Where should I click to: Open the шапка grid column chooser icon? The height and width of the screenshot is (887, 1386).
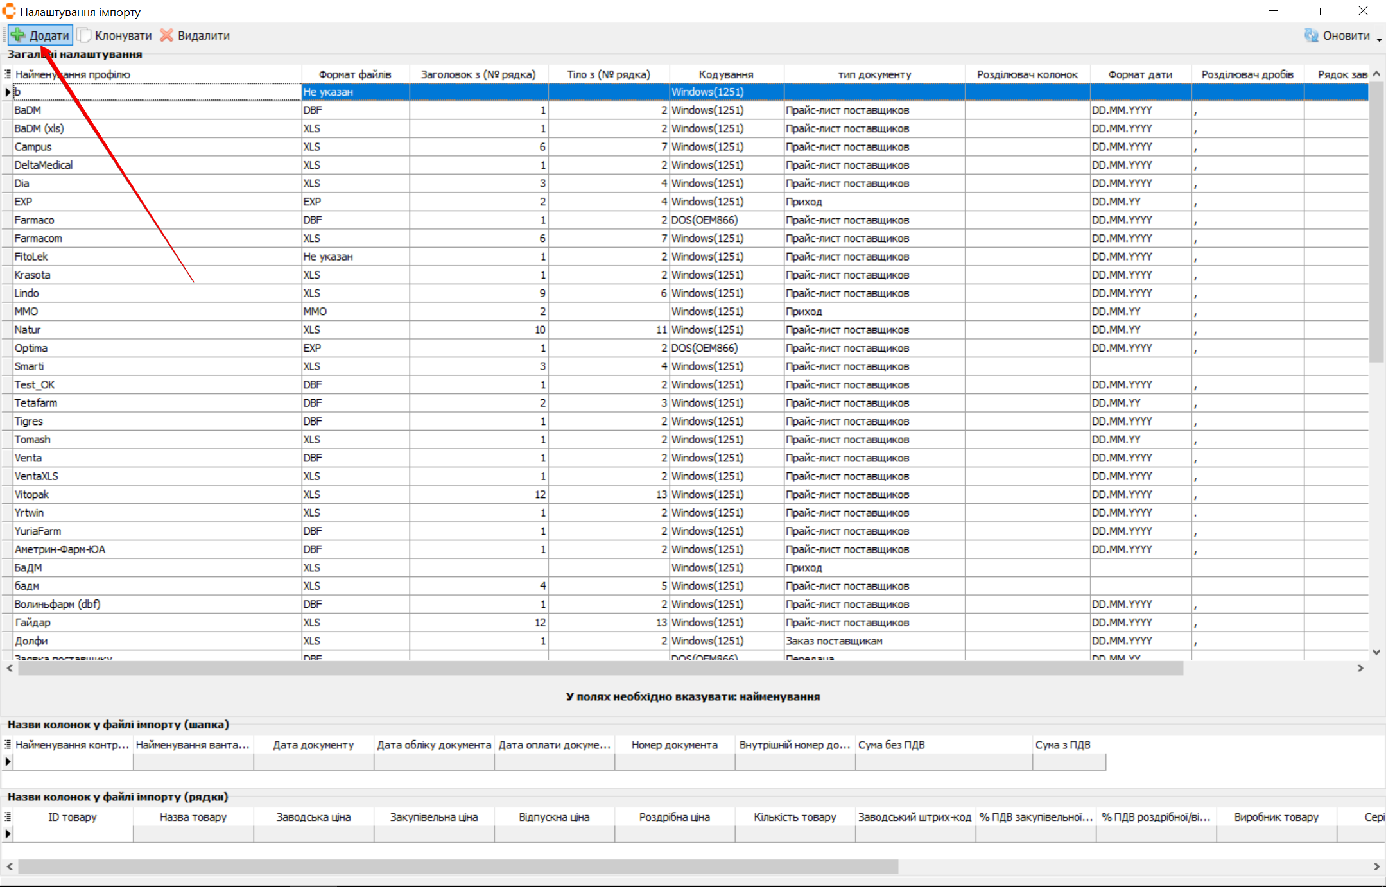coord(8,745)
